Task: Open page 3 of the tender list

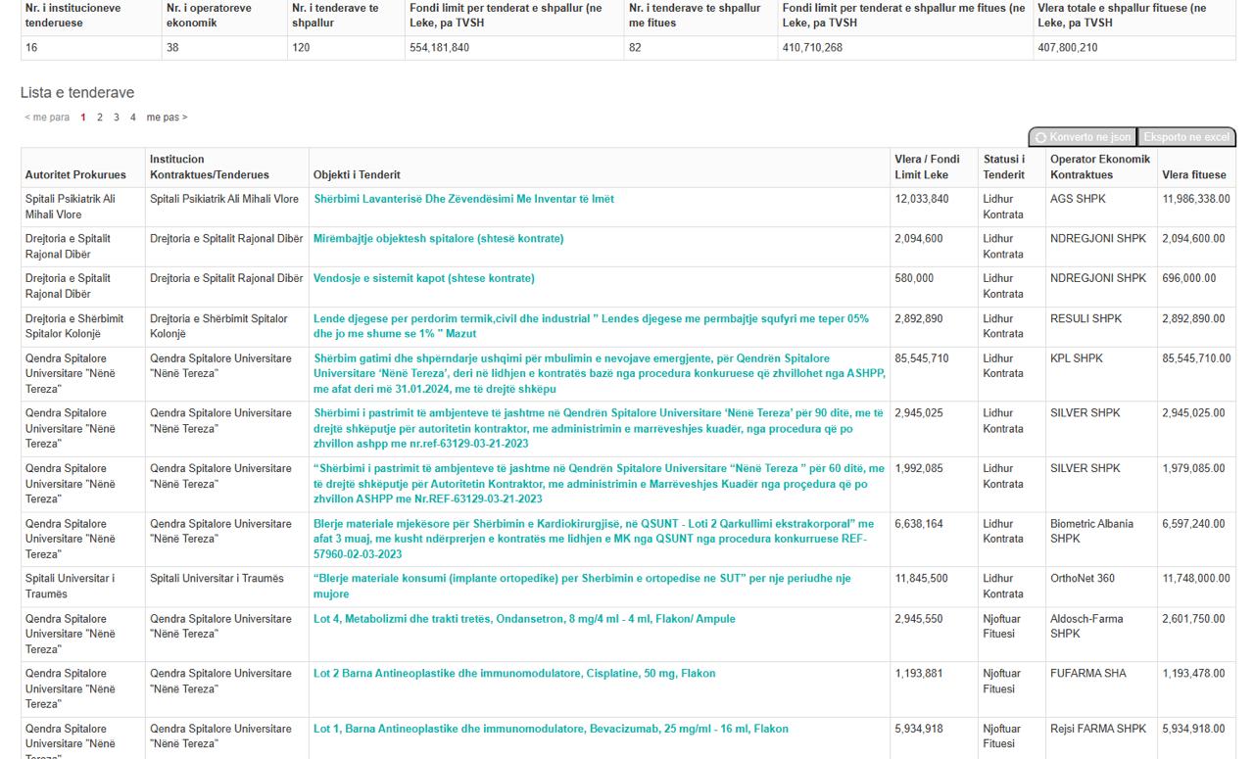Action: click(x=116, y=118)
